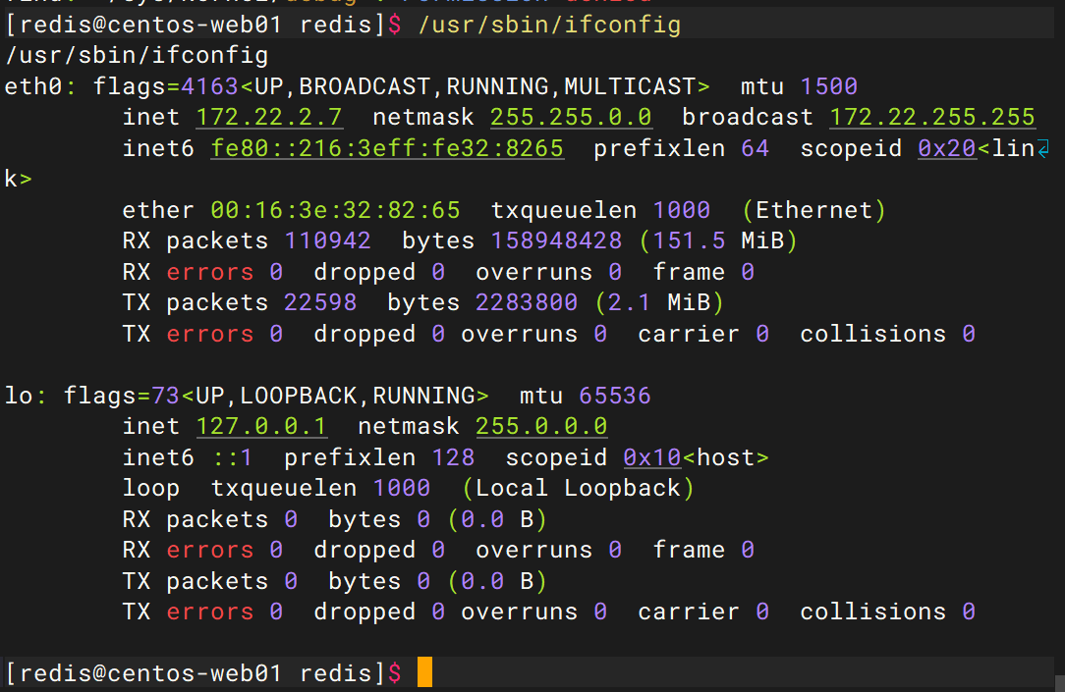Open the underlined 172.22.2.7 inet address
This screenshot has width=1065, height=692.
point(269,118)
